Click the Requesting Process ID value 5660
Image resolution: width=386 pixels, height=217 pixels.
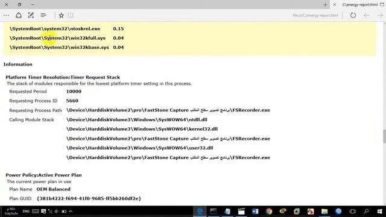[72, 101]
